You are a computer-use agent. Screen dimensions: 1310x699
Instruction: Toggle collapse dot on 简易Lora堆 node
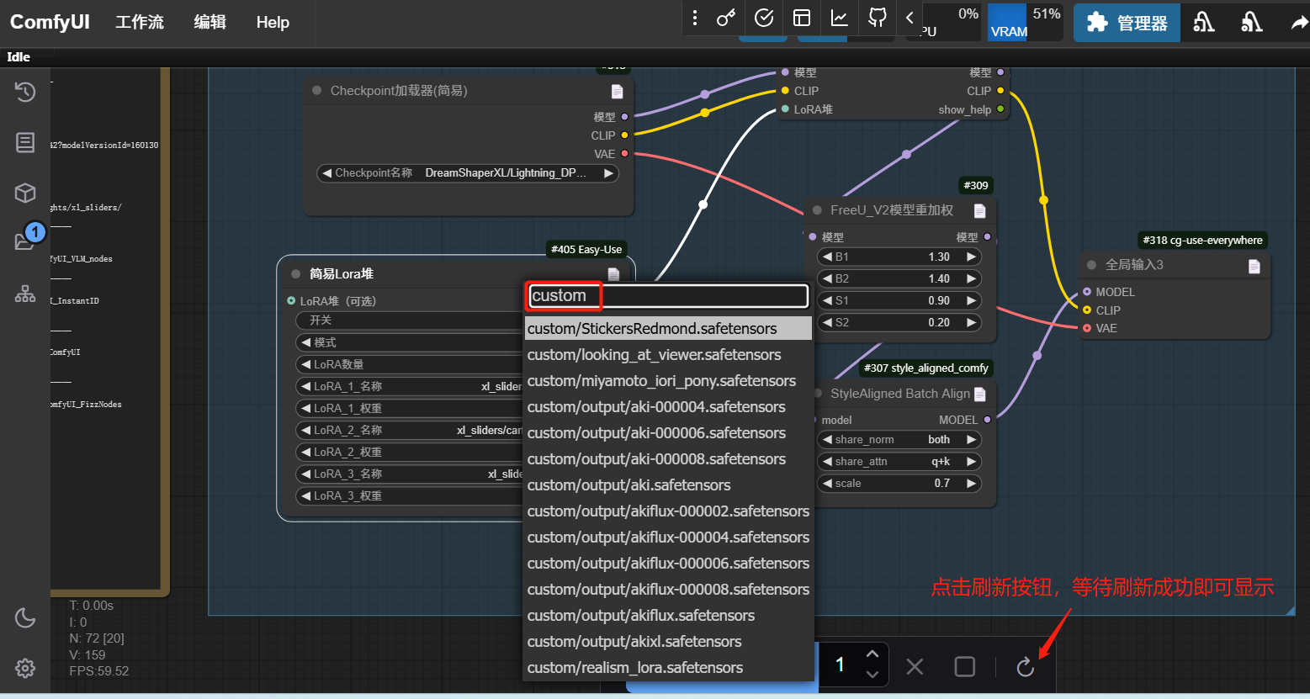pyautogui.click(x=295, y=273)
